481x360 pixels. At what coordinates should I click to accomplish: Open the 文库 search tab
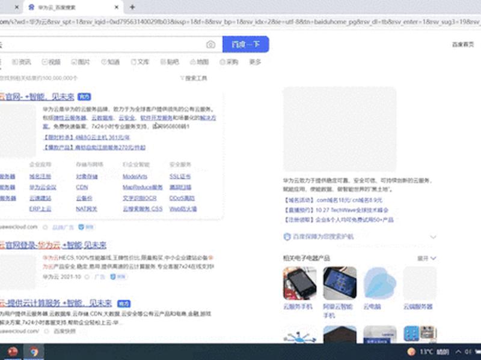(x=140, y=62)
